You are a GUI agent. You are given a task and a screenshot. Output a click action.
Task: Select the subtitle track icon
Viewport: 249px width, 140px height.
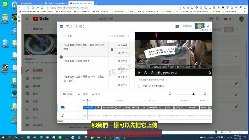tap(63, 108)
